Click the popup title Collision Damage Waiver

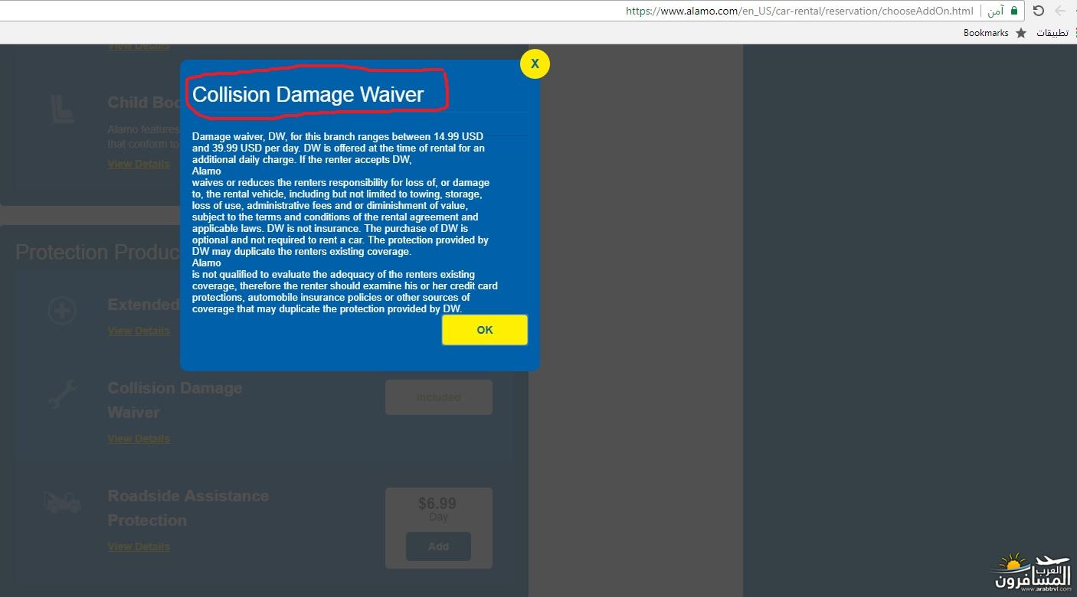click(308, 94)
